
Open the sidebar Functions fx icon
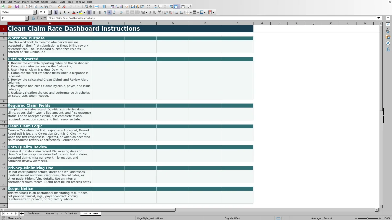click(388, 50)
